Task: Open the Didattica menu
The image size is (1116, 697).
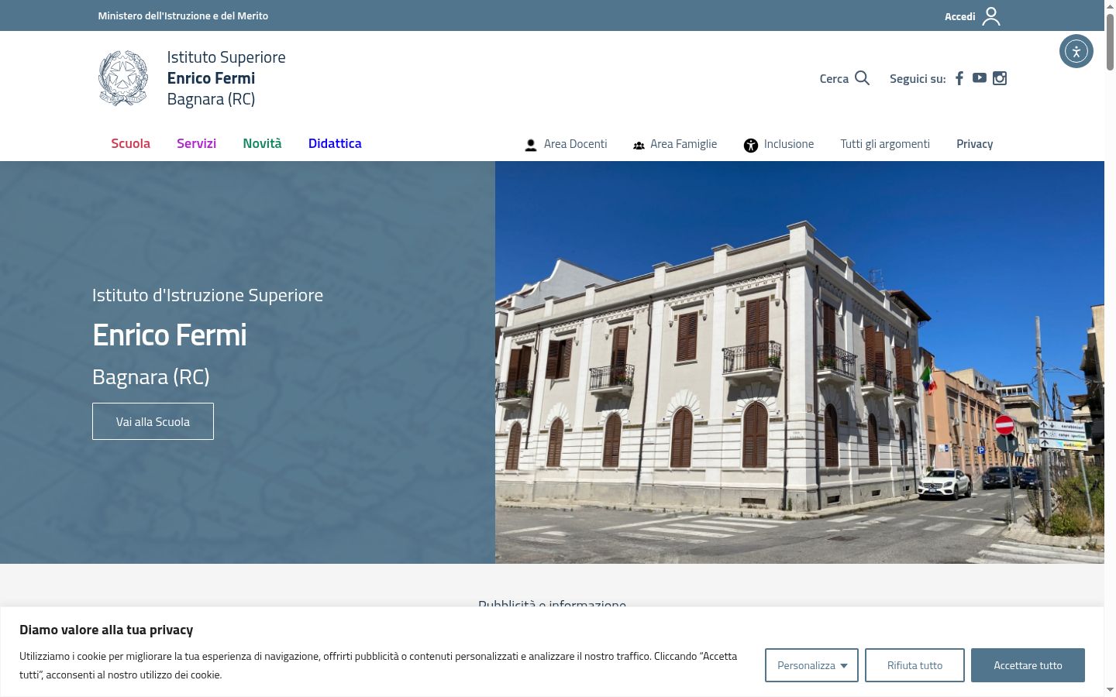Action: [x=335, y=143]
